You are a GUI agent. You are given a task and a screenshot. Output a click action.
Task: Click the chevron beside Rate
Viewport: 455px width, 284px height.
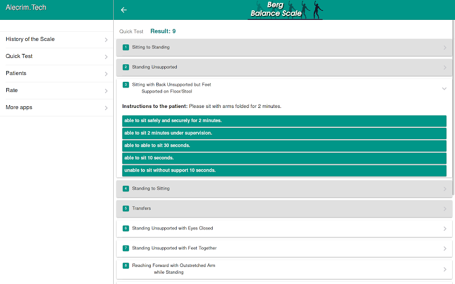[x=106, y=91]
